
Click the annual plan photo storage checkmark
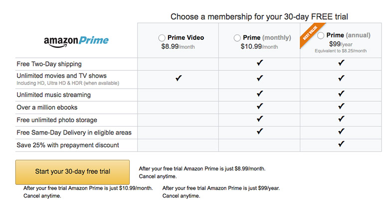click(341, 119)
